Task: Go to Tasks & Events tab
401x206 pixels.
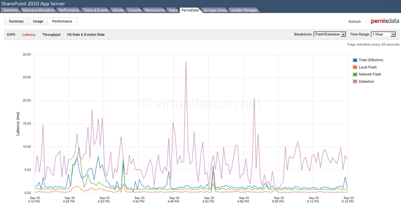Action: click(x=96, y=10)
